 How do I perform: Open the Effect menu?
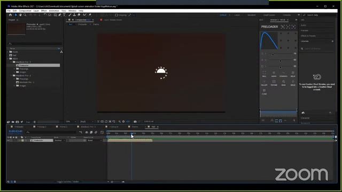(44, 11)
